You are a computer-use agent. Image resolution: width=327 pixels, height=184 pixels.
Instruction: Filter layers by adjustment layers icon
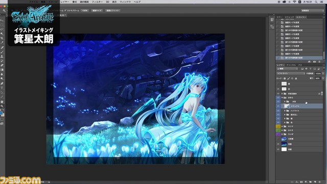click(x=307, y=68)
